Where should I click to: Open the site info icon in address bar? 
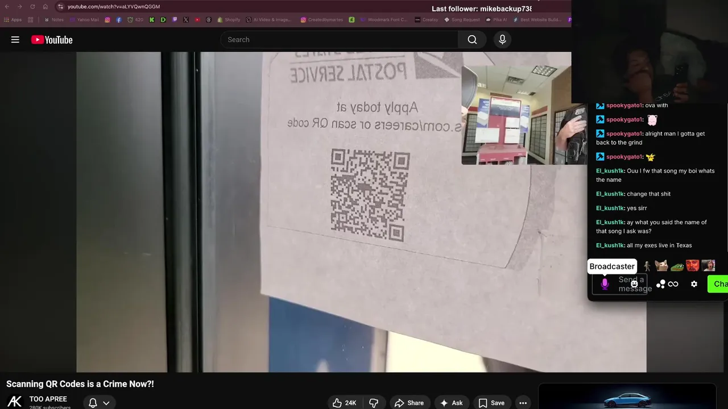[x=60, y=7]
